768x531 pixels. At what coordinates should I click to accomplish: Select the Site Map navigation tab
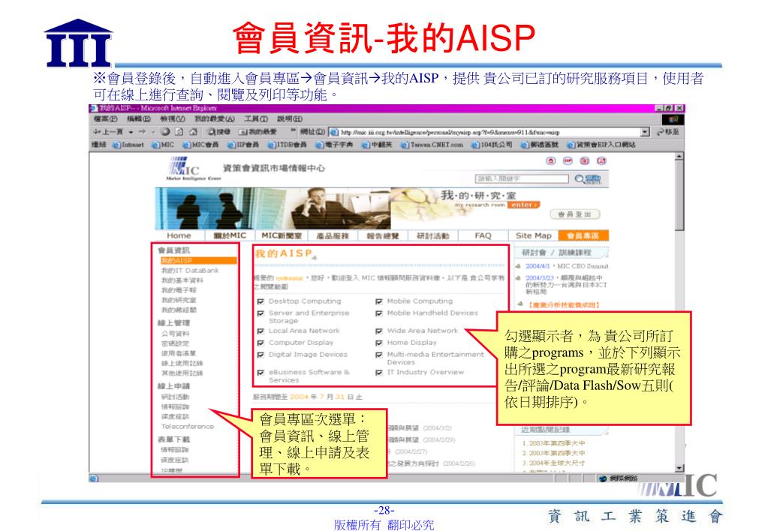533,236
